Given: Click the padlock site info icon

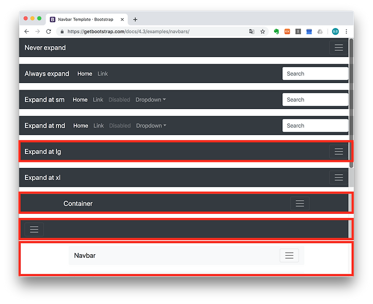Looking at the screenshot, I should tap(62, 32).
